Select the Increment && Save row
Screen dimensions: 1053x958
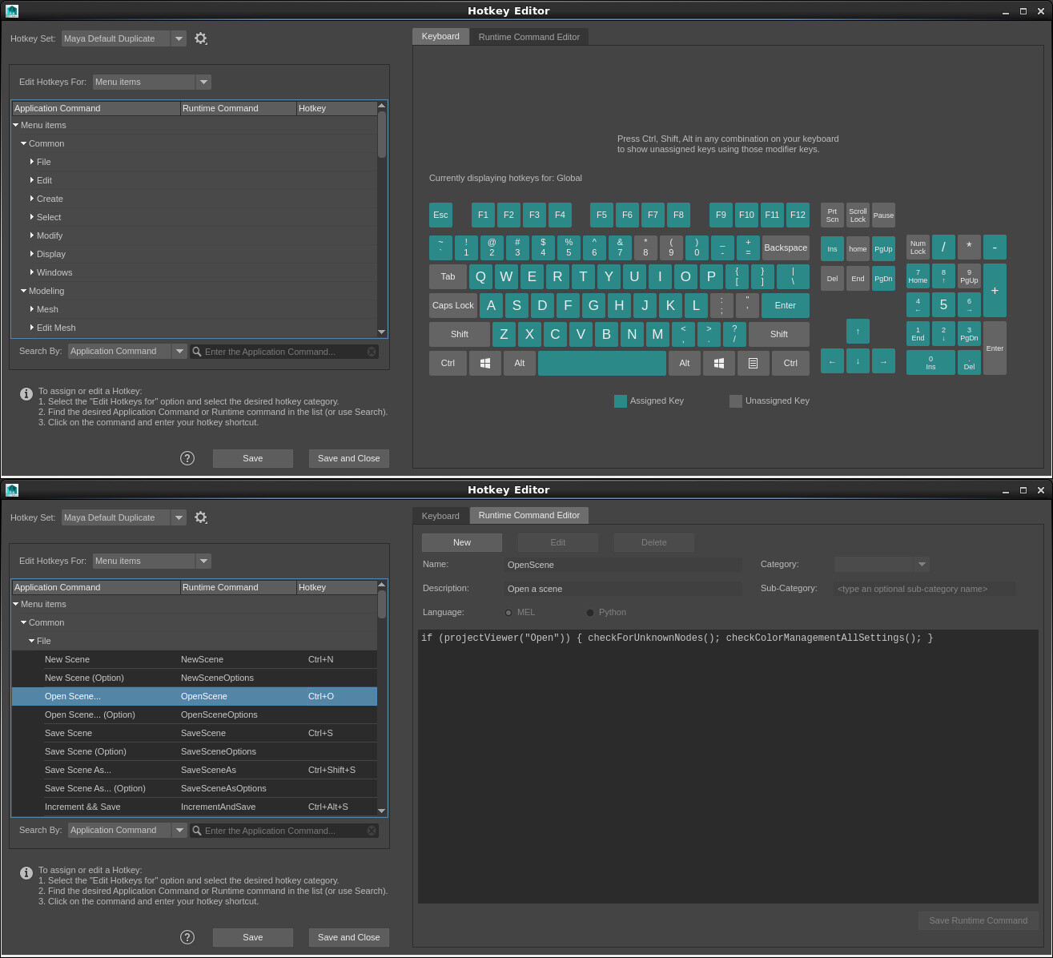click(x=195, y=807)
